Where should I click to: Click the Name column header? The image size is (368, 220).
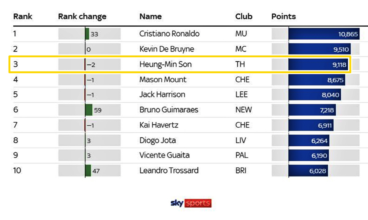pyautogui.click(x=150, y=16)
